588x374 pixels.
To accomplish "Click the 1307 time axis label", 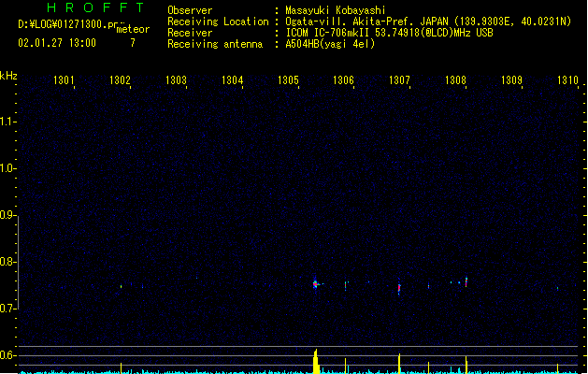I will [x=399, y=79].
